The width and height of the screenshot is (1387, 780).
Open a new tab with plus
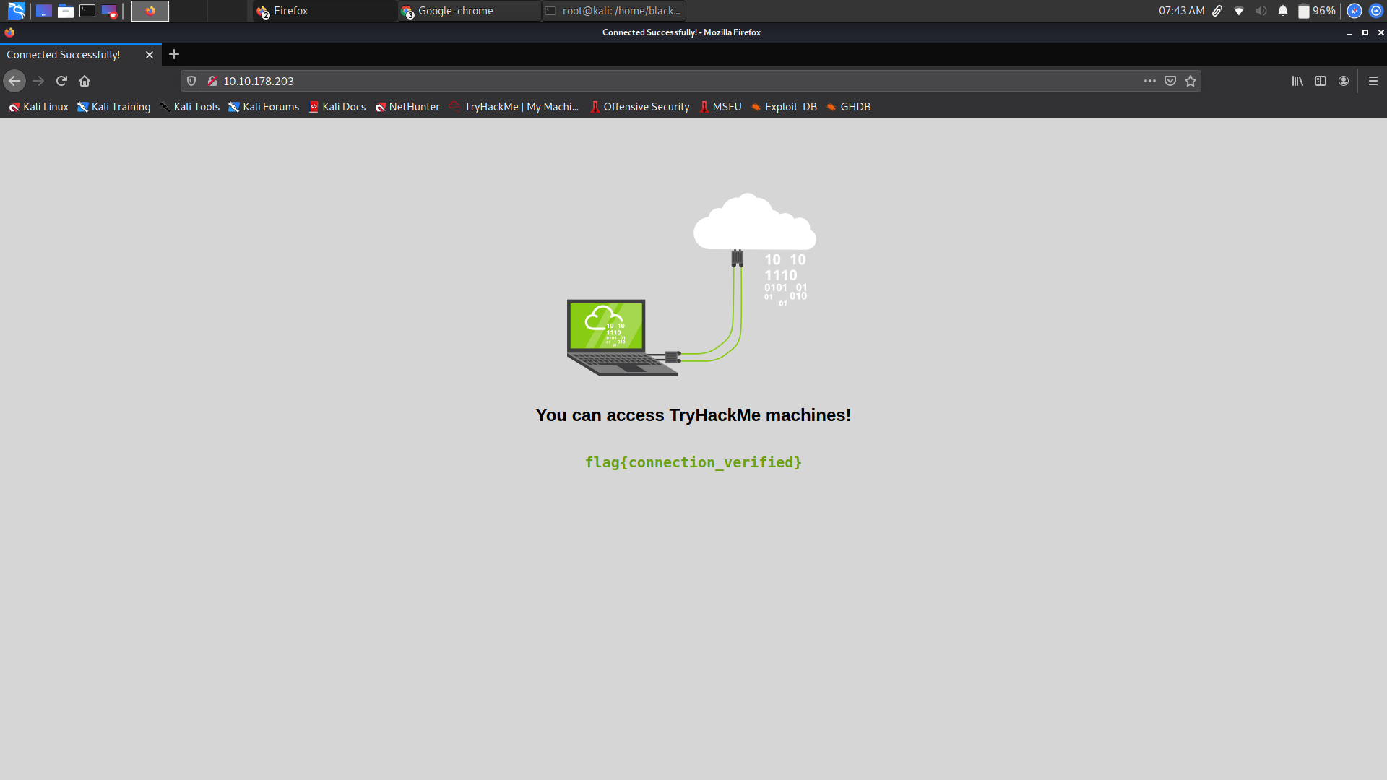coord(174,54)
